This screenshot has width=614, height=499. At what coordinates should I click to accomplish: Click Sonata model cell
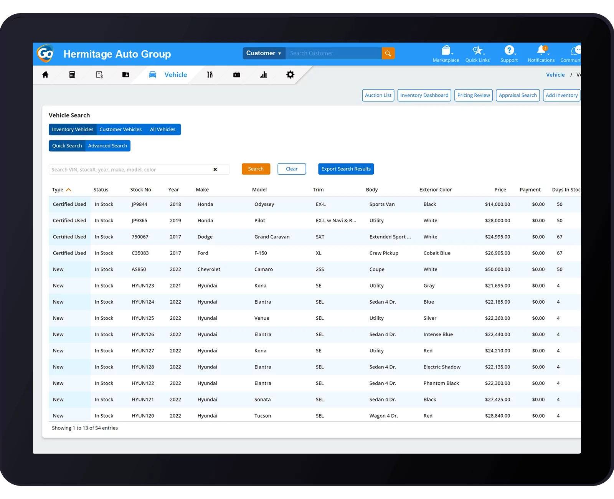pos(262,400)
